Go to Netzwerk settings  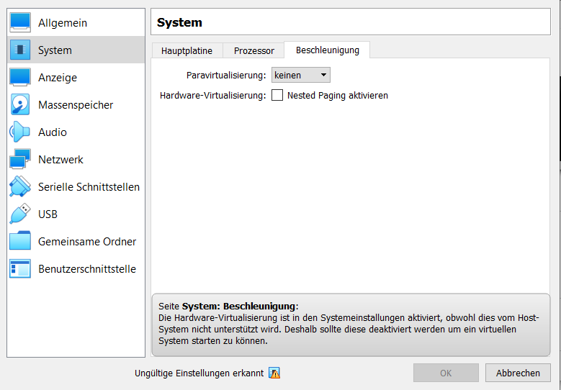pos(76,159)
